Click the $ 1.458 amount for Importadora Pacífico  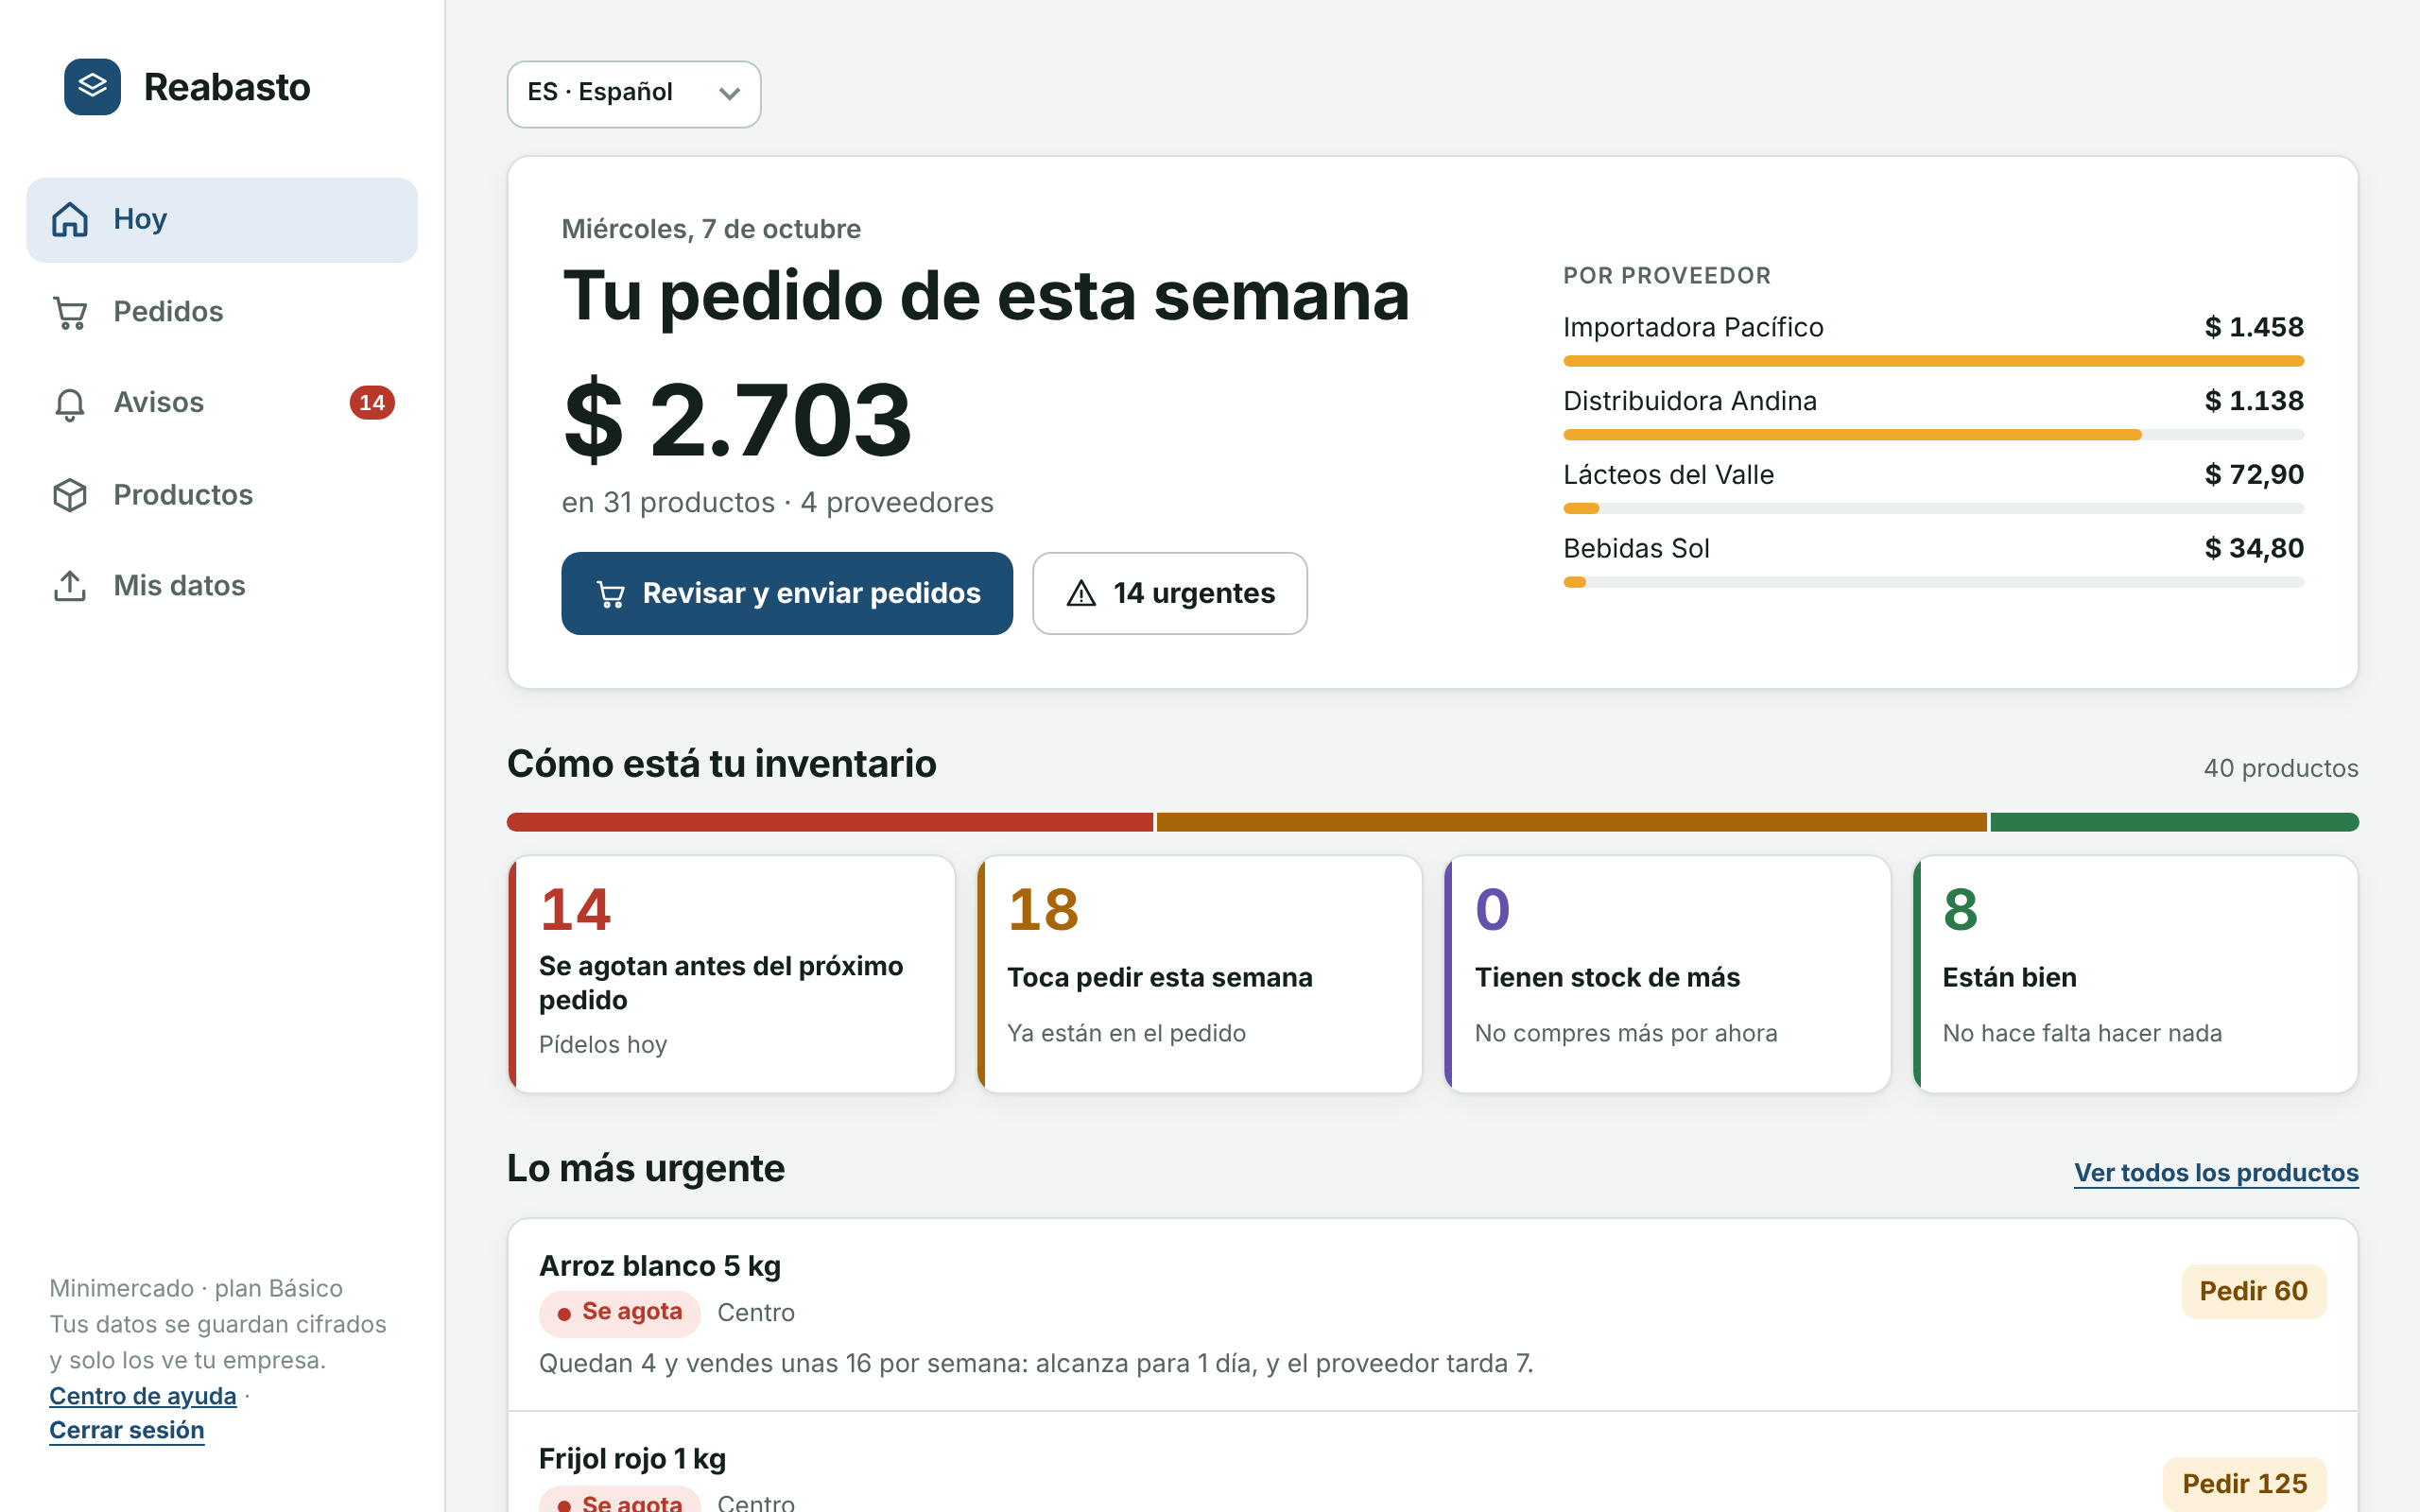pyautogui.click(x=2254, y=327)
